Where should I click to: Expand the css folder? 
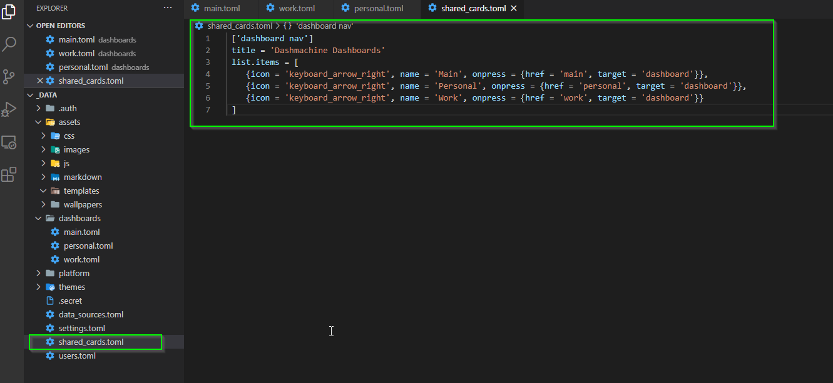(x=44, y=136)
